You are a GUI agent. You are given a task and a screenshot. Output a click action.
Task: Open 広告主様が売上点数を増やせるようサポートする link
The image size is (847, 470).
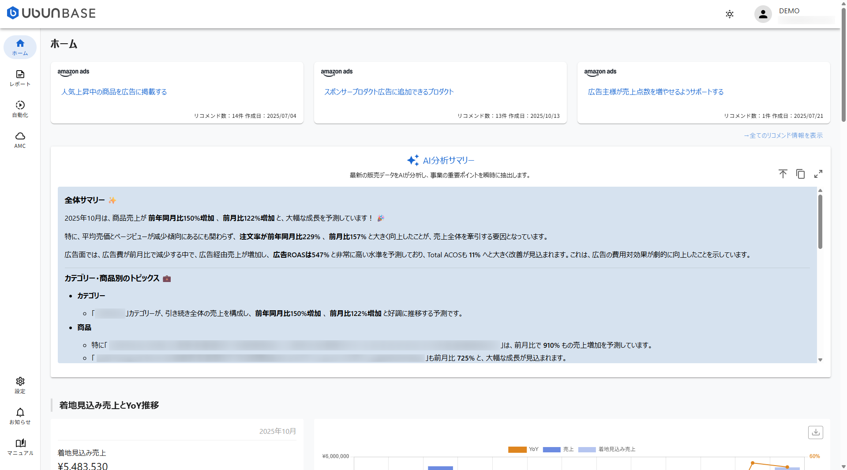656,92
